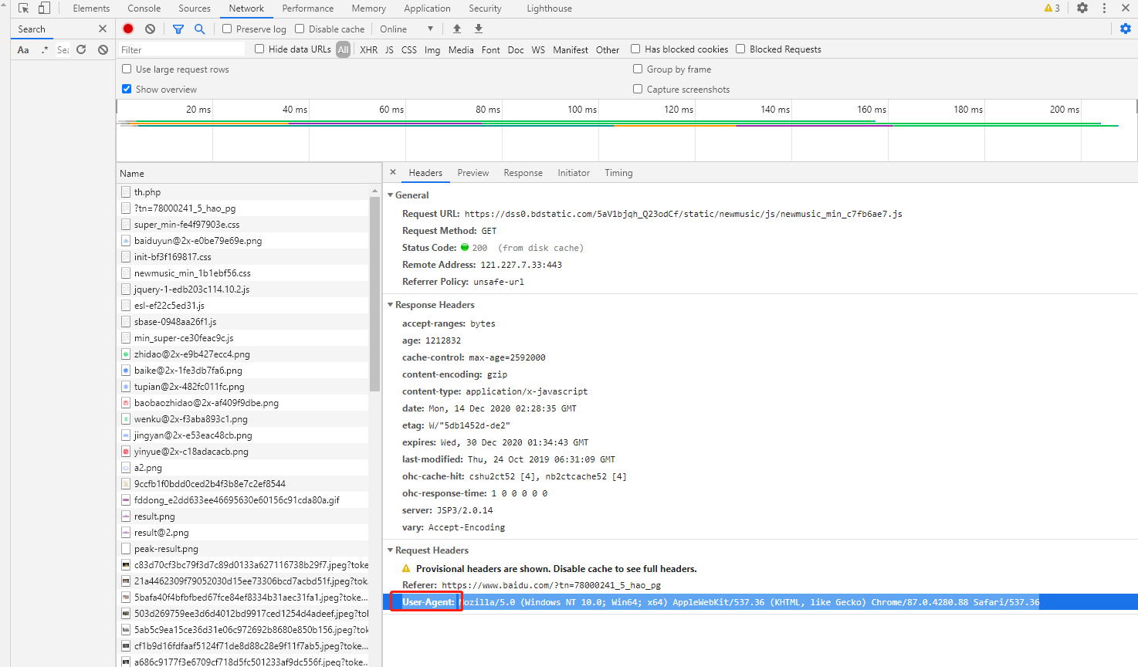
Task: Export HAR file
Action: click(x=479, y=28)
